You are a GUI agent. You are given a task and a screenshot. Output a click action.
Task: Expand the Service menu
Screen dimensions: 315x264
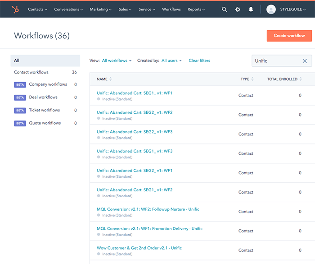coord(147,9)
